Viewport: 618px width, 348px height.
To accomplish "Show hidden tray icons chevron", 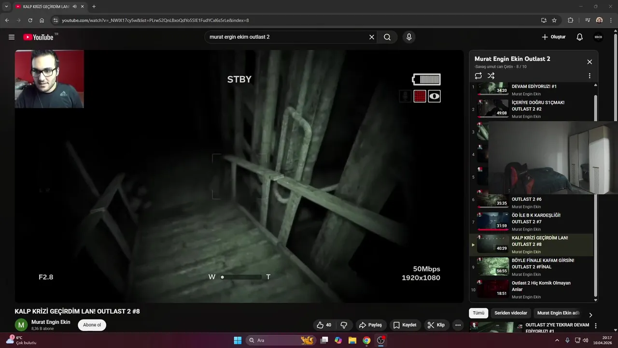I will tap(557, 340).
